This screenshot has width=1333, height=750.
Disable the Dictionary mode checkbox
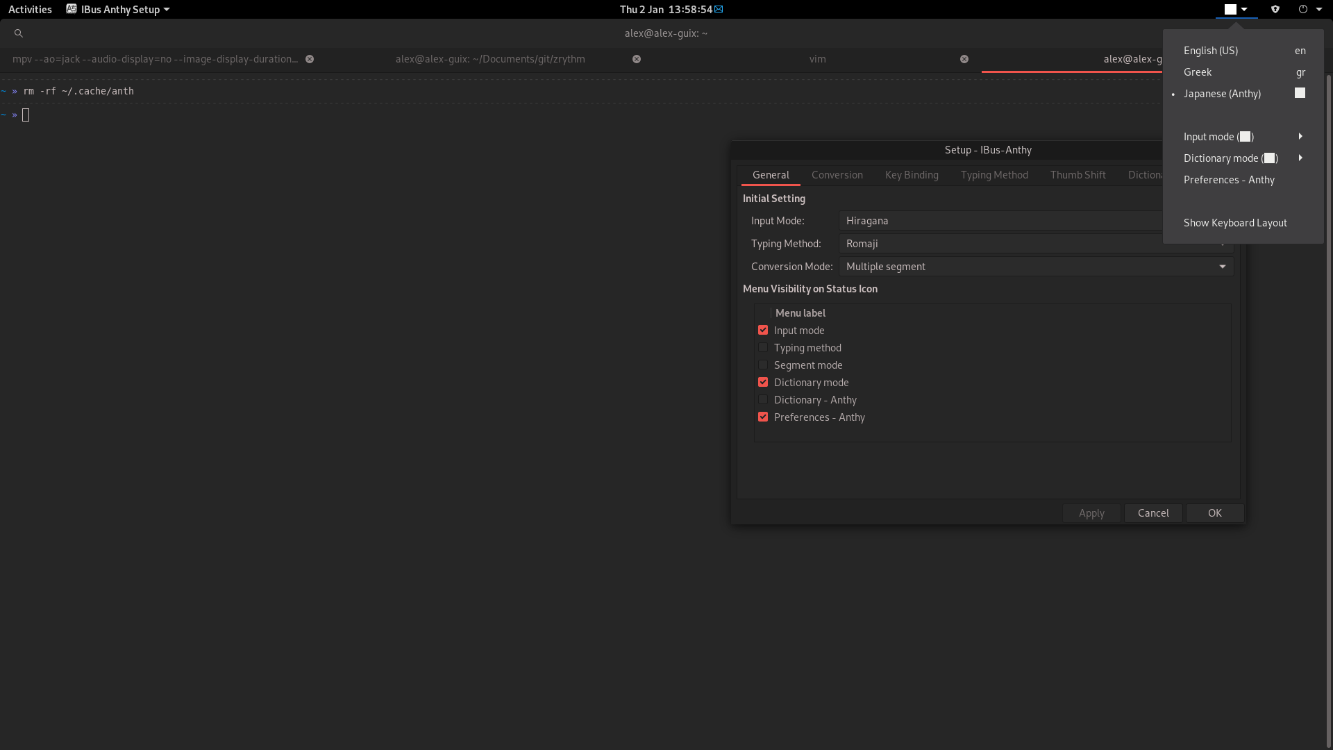tap(763, 383)
